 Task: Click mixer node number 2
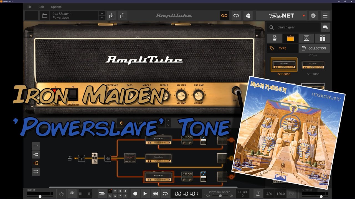(232, 177)
